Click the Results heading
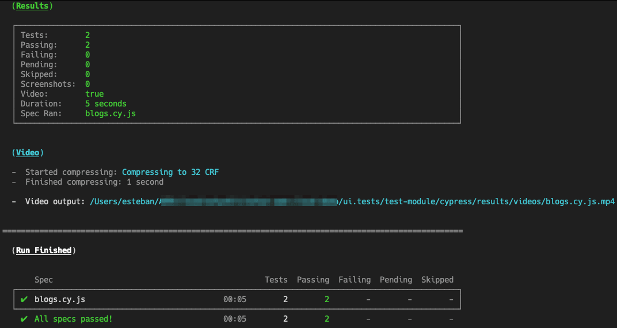 tap(32, 6)
